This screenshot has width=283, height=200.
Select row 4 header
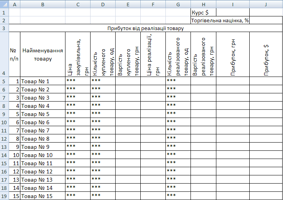[x=4, y=54]
